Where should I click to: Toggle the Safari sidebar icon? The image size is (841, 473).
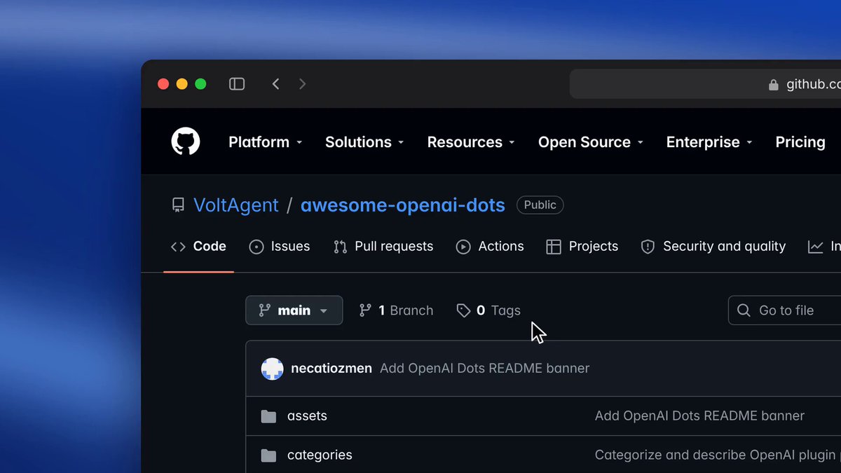[x=237, y=84]
